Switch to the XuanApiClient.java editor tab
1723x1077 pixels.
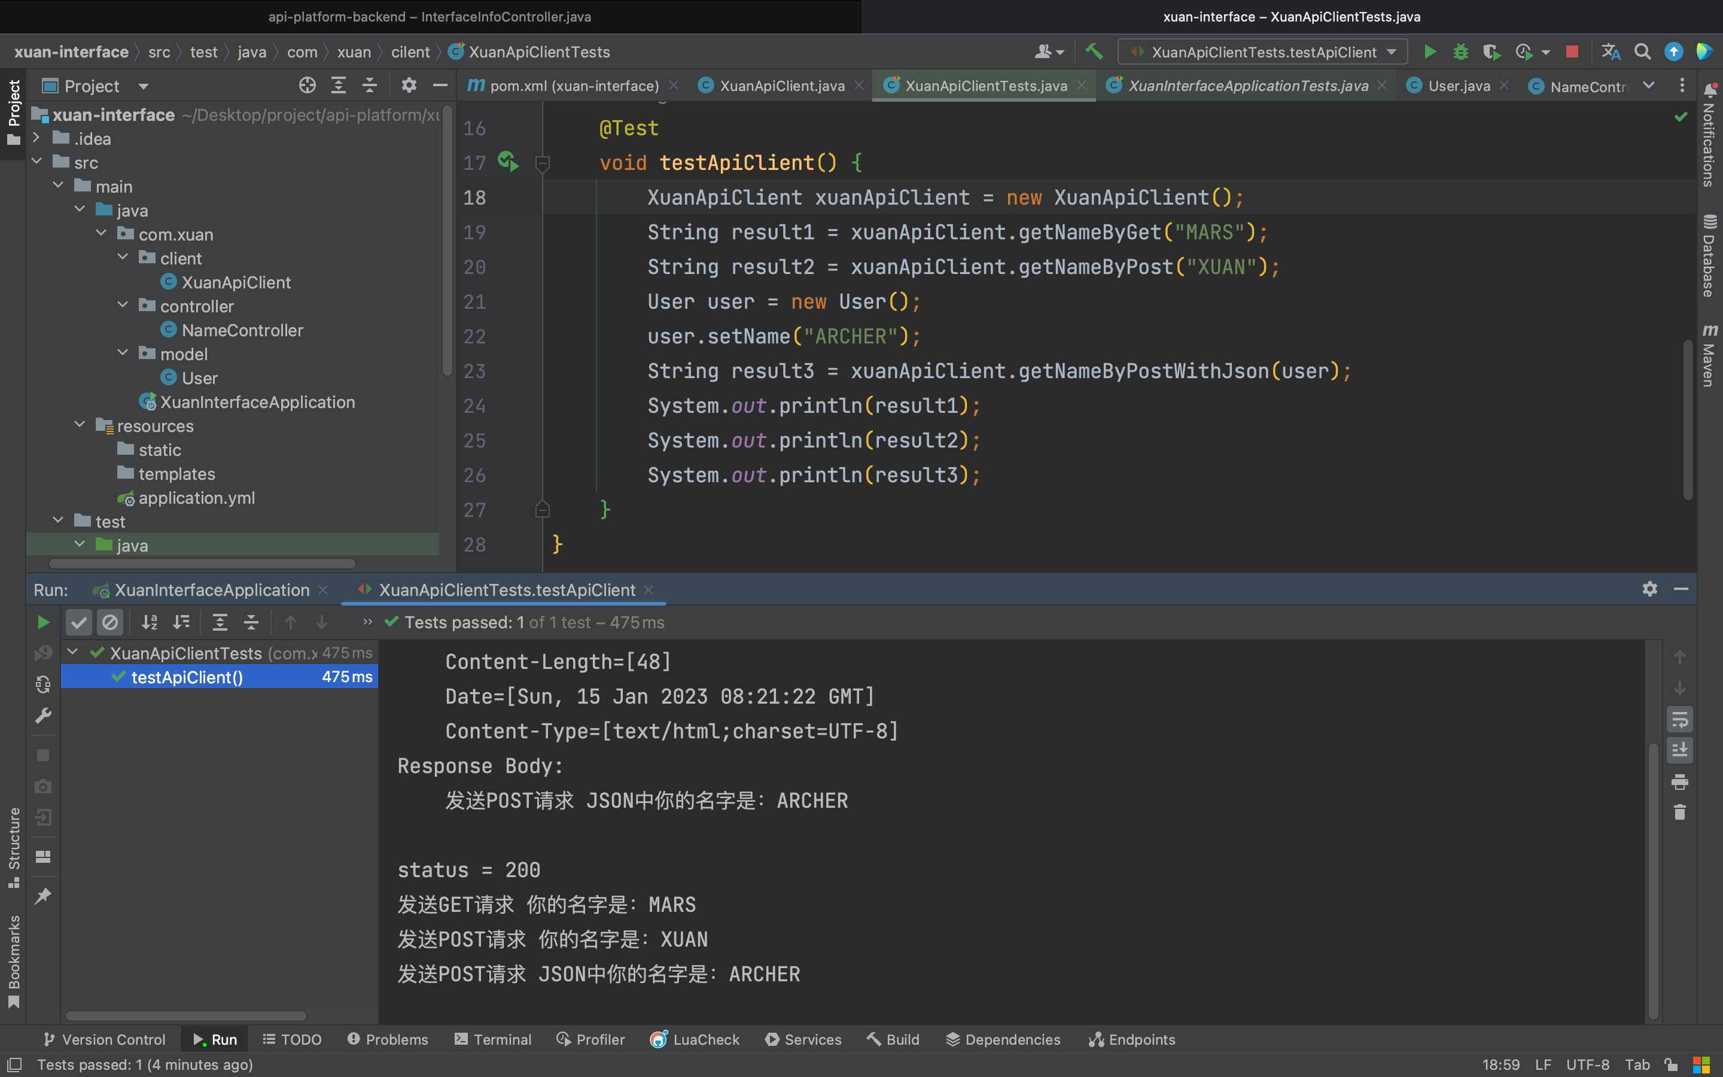[781, 86]
